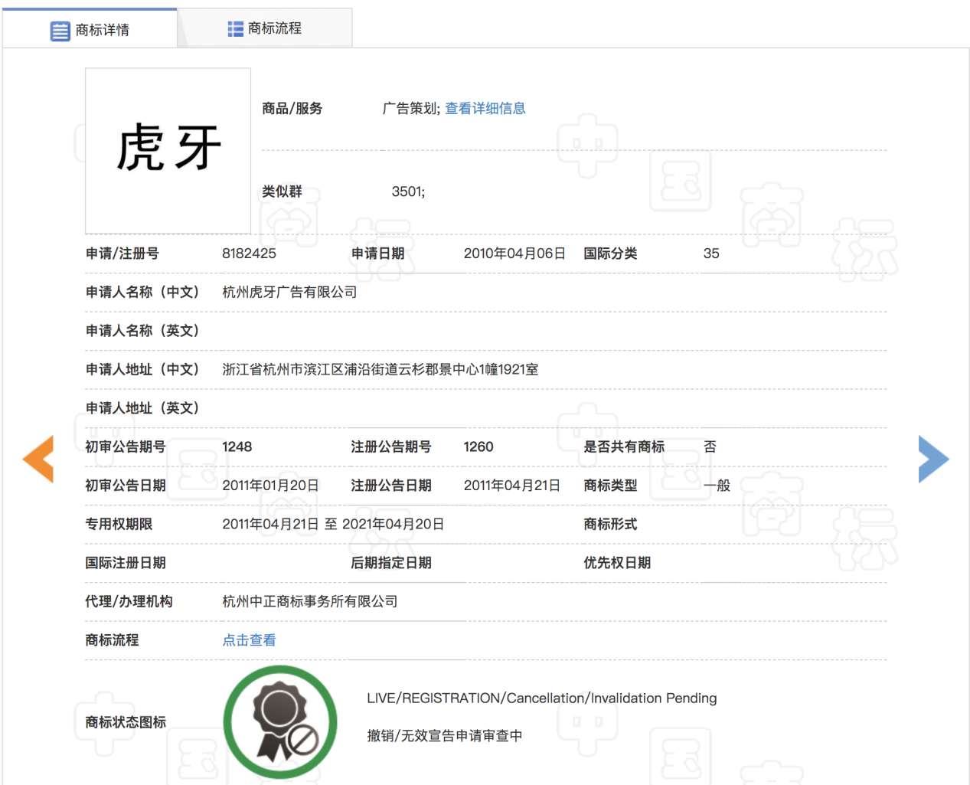Click the 注册公告期号 label
Screen dimensions: 970x785
[x=391, y=446]
